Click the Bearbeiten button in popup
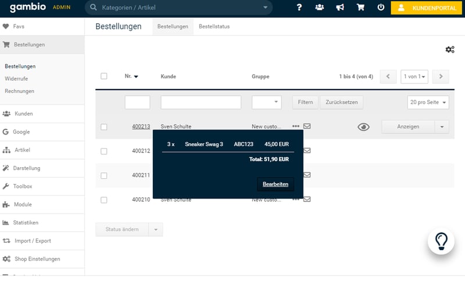 pos(276,184)
